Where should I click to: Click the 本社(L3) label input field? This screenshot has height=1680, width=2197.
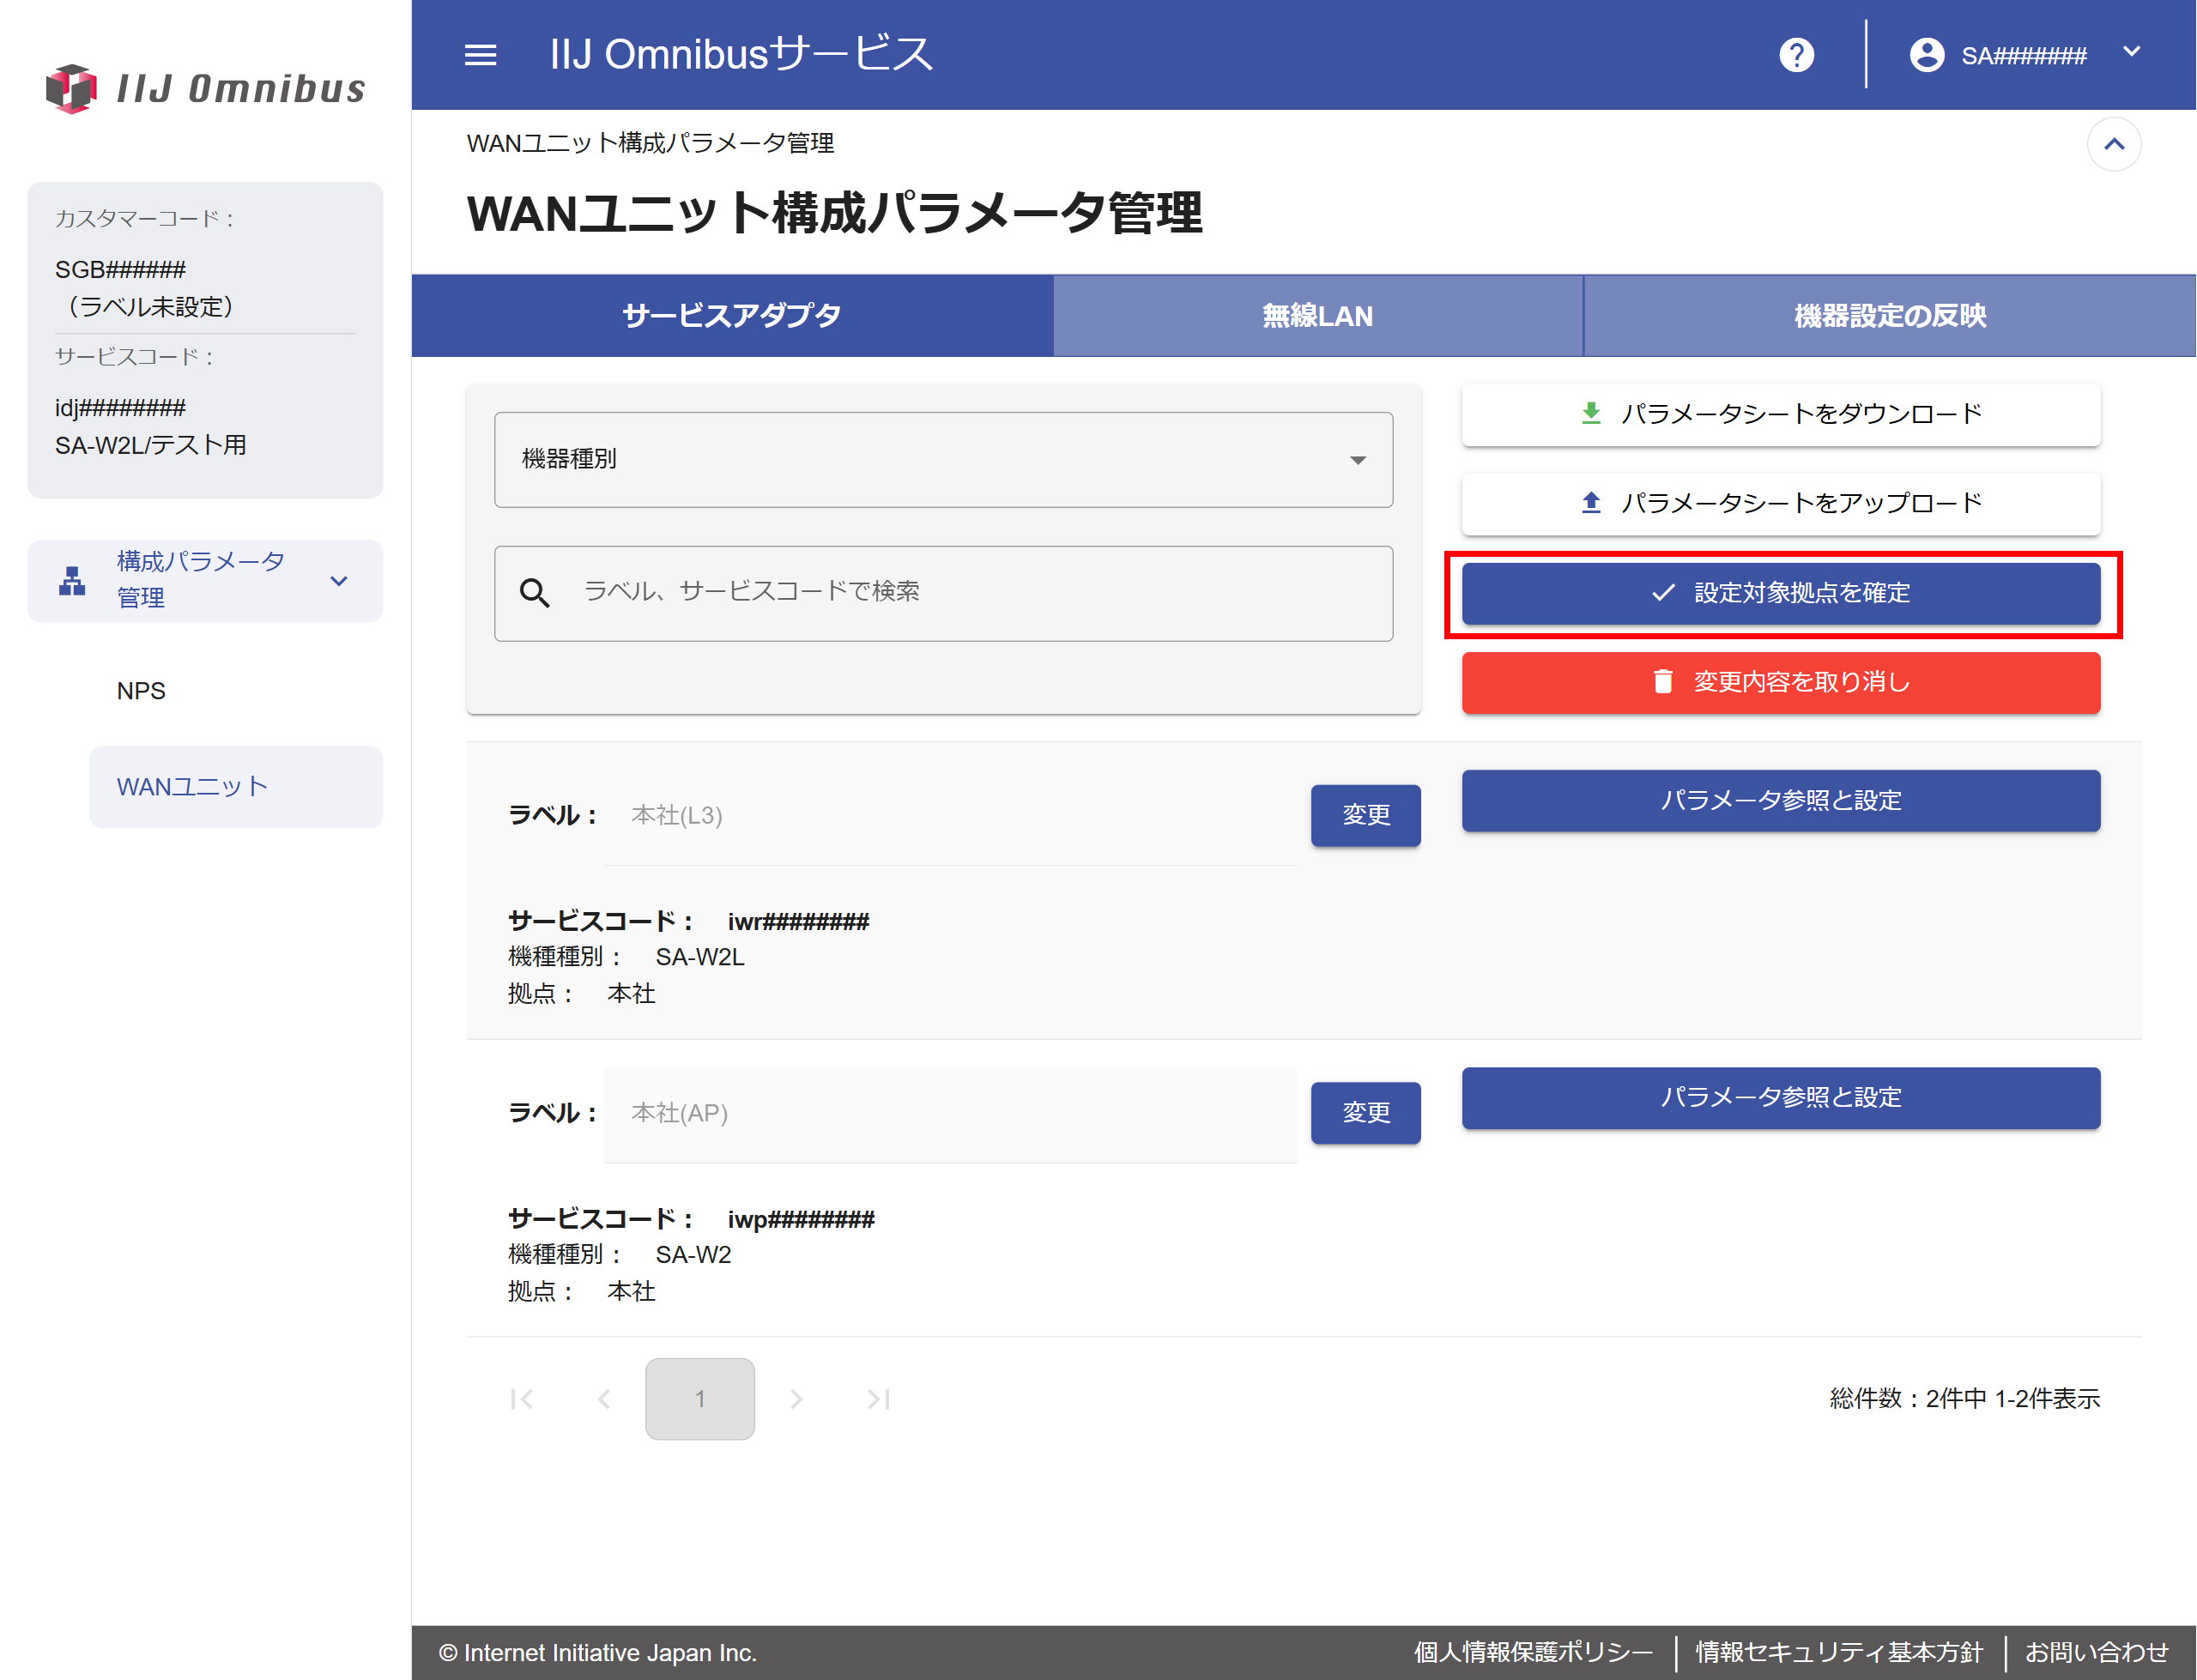950,816
